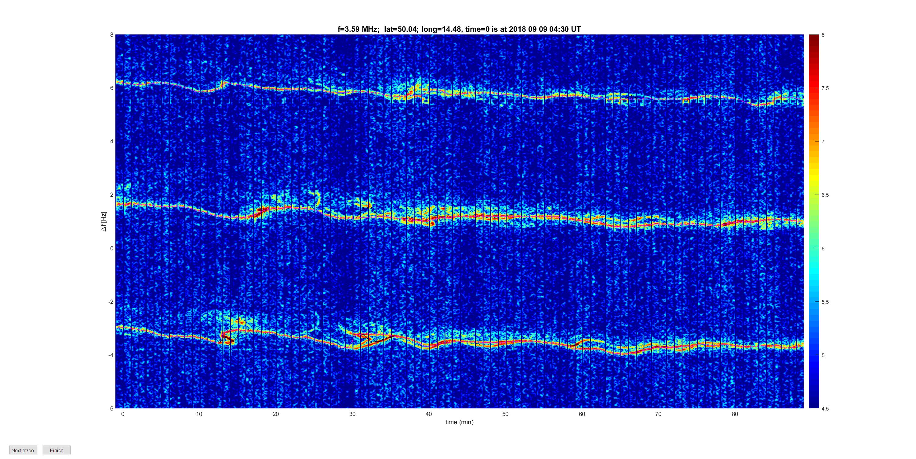This screenshot has width=916, height=459.
Task: Click the y-axis tick label -6
Action: pyautogui.click(x=111, y=409)
